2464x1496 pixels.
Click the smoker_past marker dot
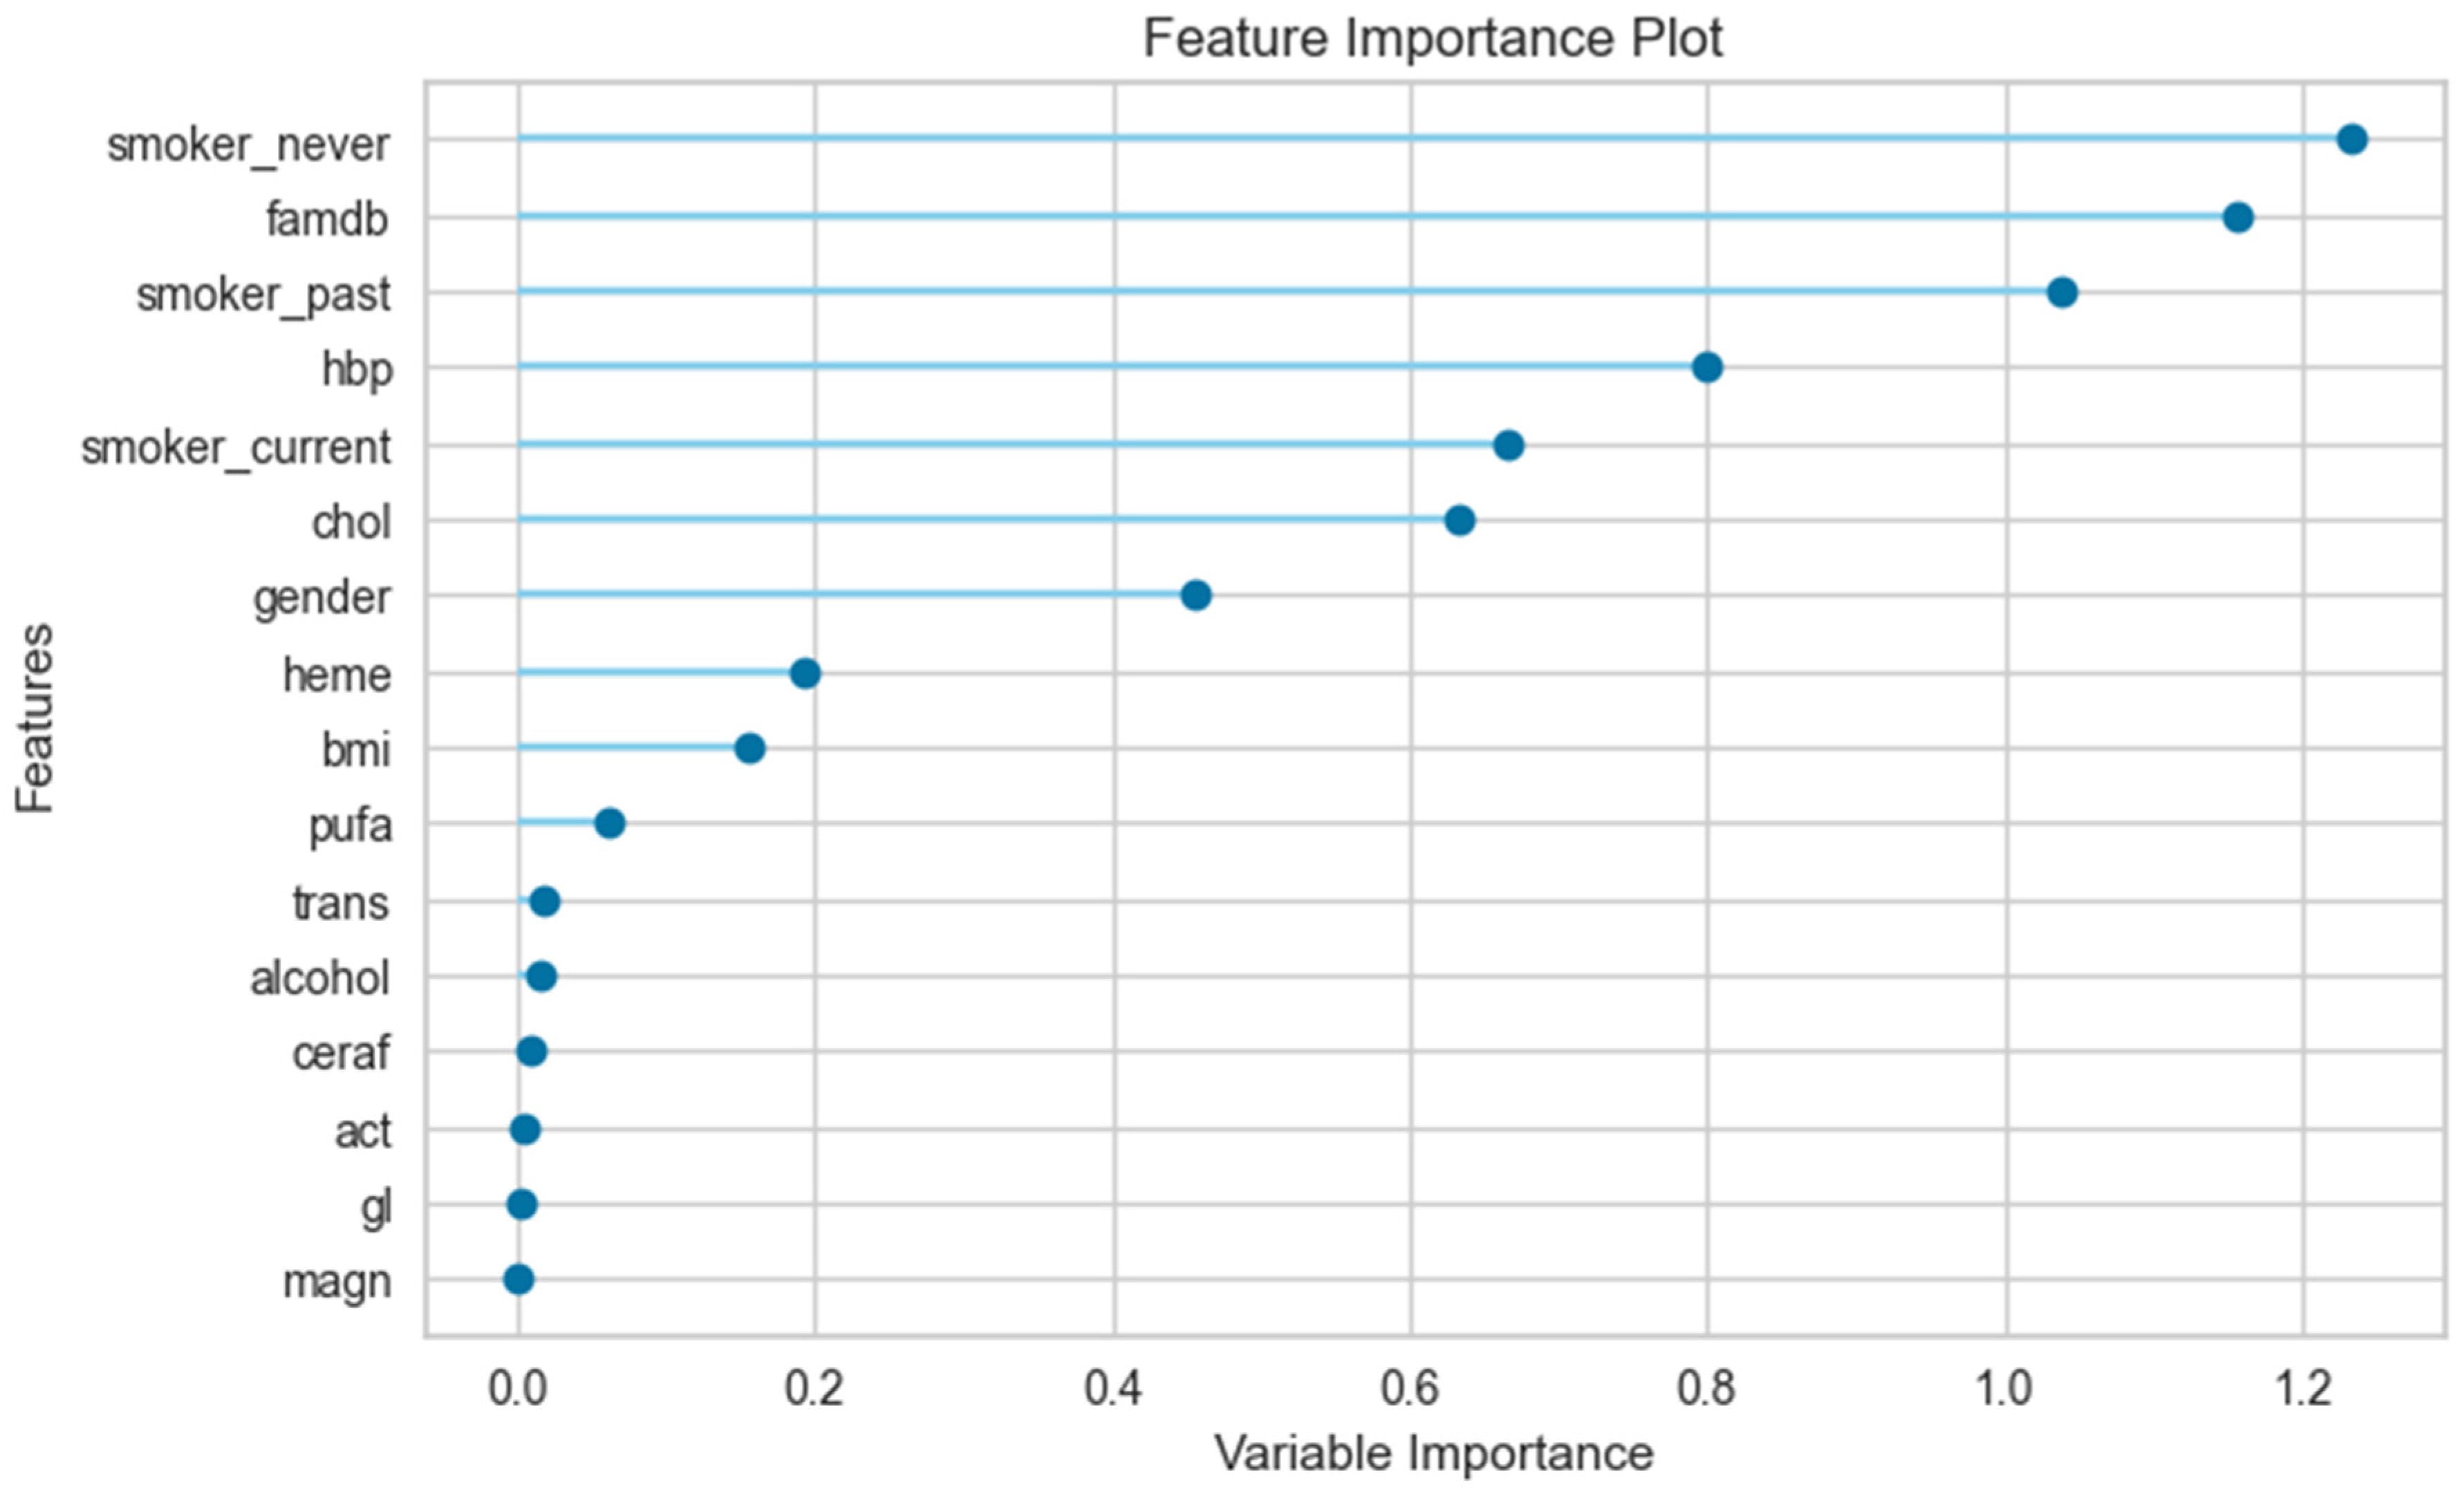coord(2062,293)
